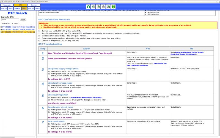Go to previous document page icon
This screenshot has width=220, height=138.
click(x=93, y=7)
